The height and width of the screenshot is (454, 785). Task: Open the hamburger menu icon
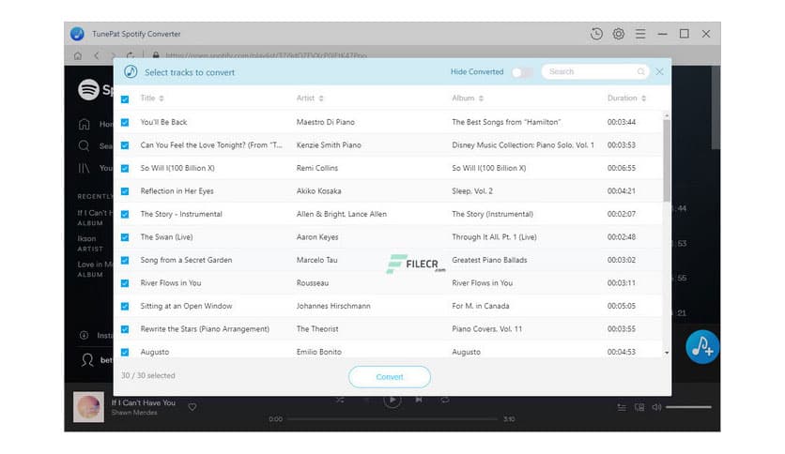point(640,34)
